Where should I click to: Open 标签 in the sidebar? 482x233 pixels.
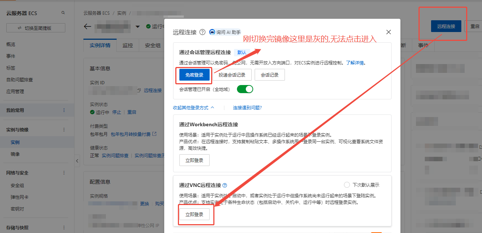pyautogui.click(x=11, y=68)
